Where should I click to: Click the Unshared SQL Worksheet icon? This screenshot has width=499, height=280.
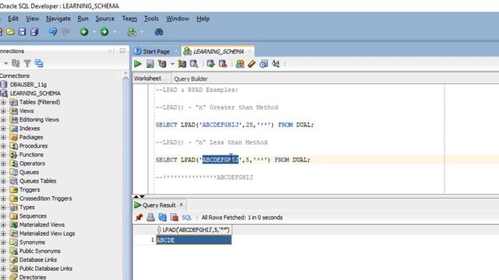(240, 64)
